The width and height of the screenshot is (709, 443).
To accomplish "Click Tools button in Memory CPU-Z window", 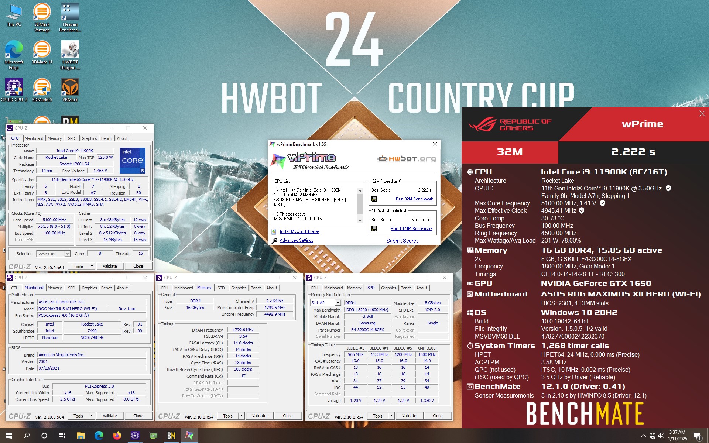I will (x=228, y=416).
